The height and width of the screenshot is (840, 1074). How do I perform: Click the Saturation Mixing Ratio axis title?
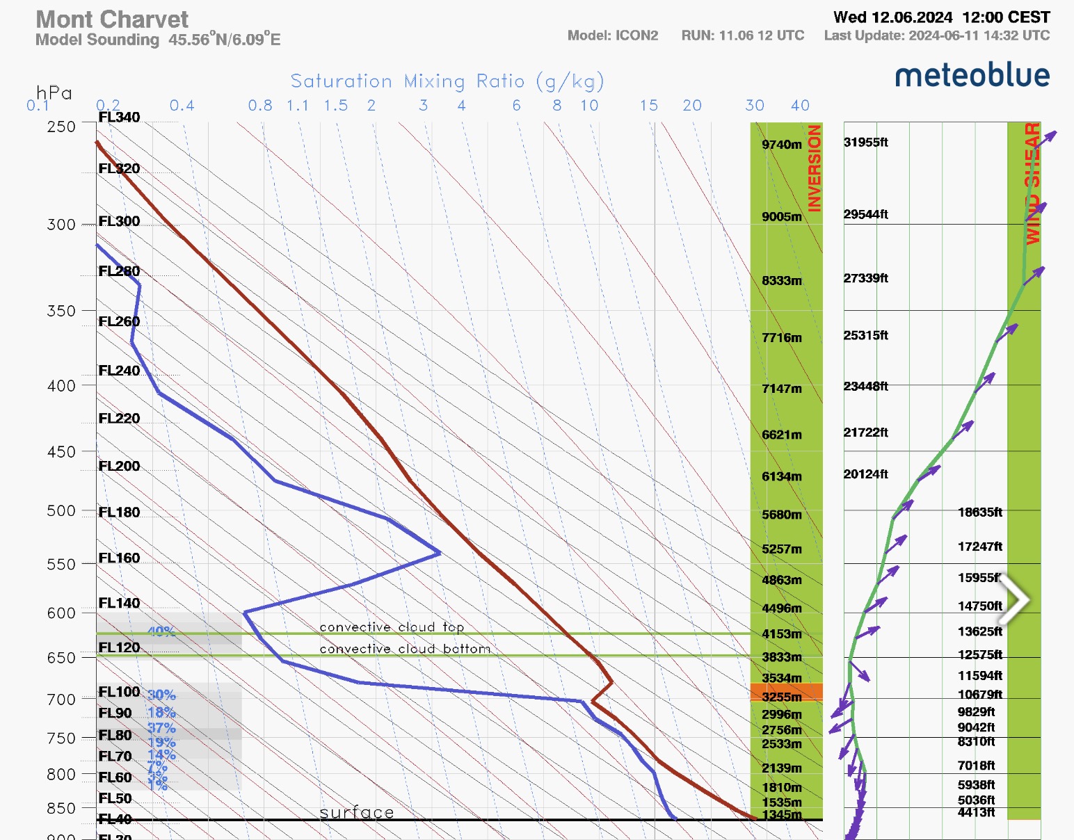click(447, 81)
